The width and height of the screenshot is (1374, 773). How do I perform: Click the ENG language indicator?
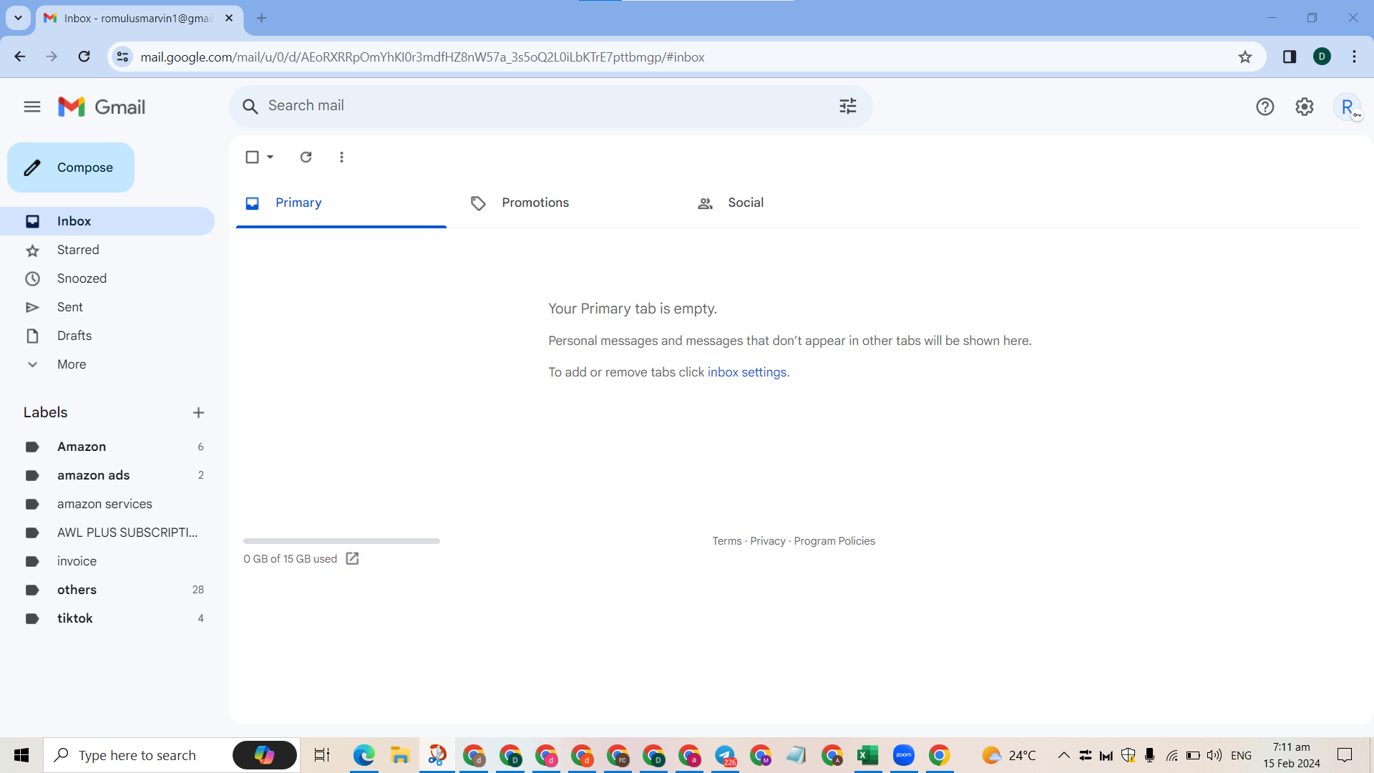[1242, 755]
